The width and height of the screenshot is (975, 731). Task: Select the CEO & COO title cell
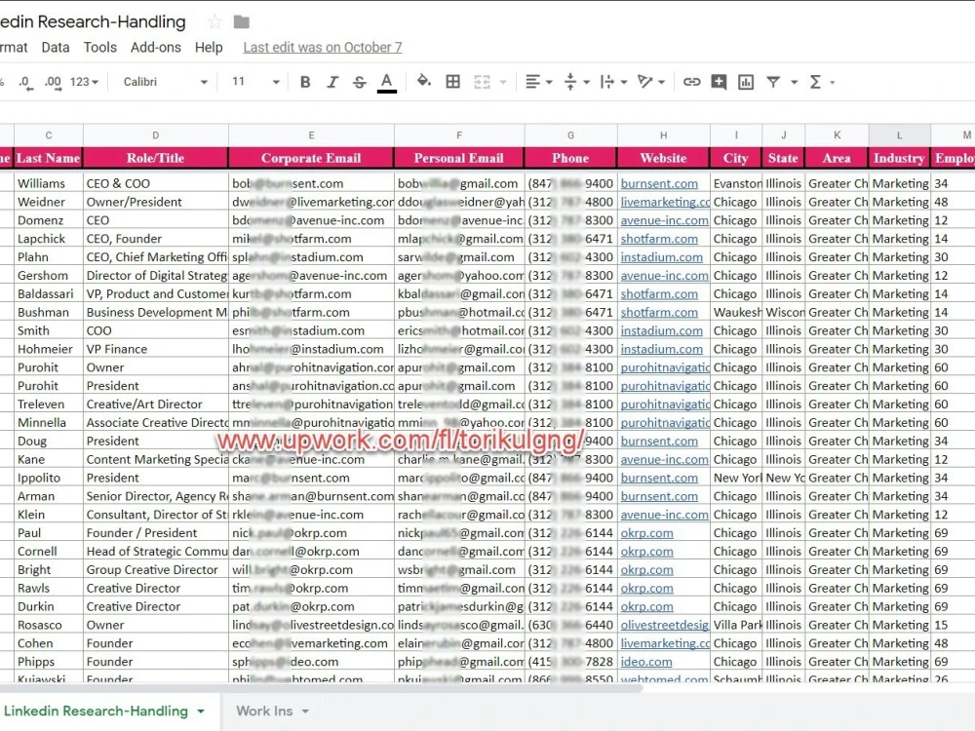coord(155,183)
